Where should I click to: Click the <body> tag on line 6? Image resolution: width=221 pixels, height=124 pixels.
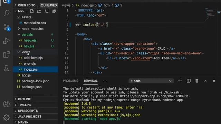[81, 34]
